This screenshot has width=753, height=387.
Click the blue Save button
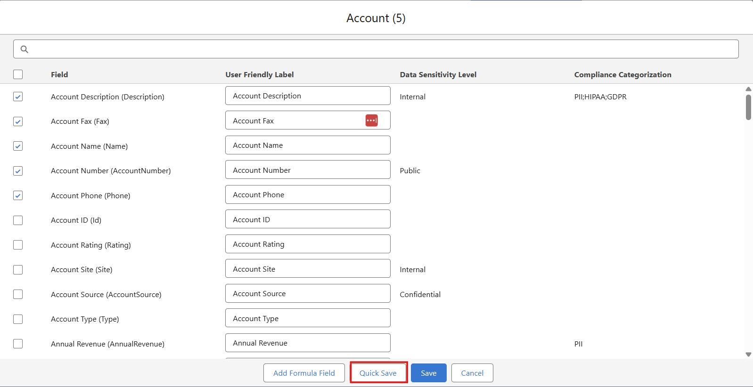point(428,373)
